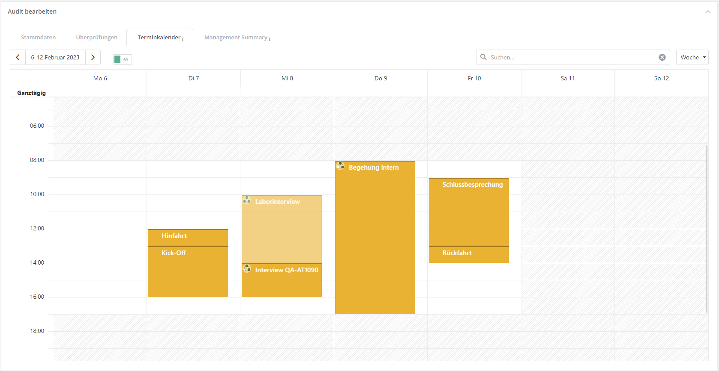Click the icon on Interview QA-AT1090 event

(x=247, y=268)
